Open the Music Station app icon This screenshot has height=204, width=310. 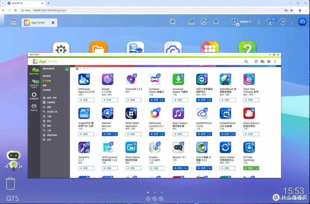178,113
